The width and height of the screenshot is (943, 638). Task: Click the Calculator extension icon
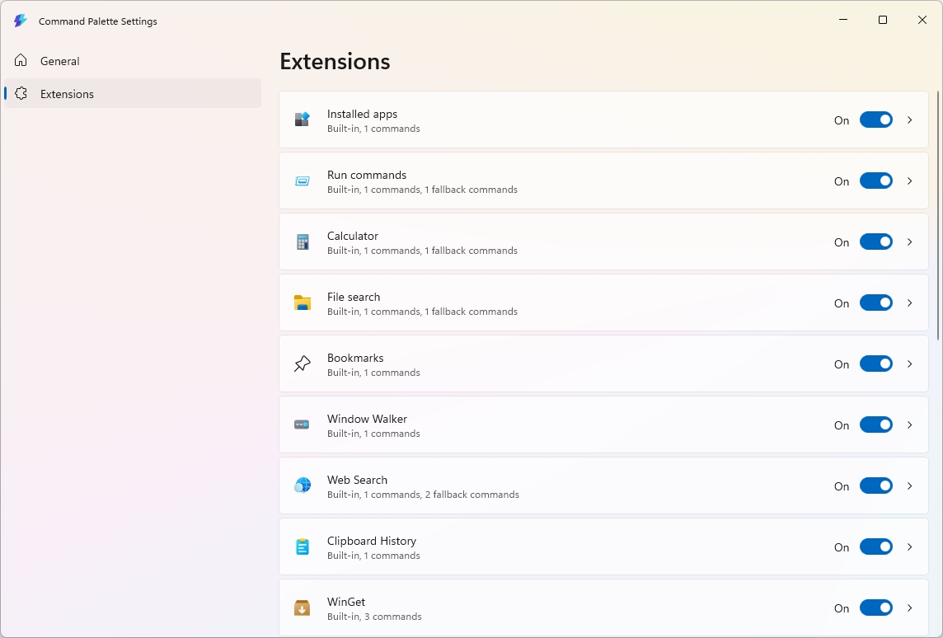[302, 242]
